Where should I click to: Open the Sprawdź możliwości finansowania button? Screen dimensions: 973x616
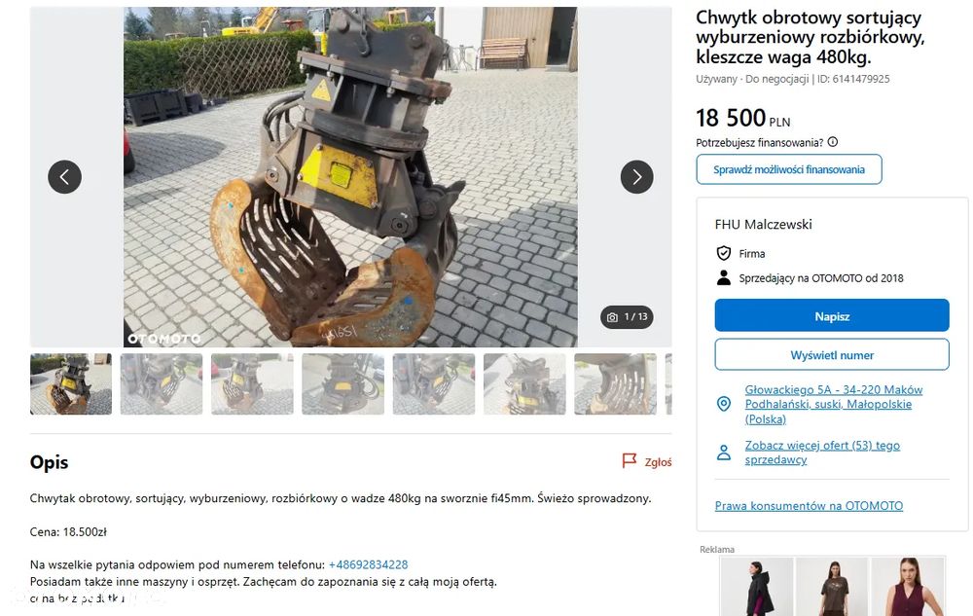click(789, 169)
